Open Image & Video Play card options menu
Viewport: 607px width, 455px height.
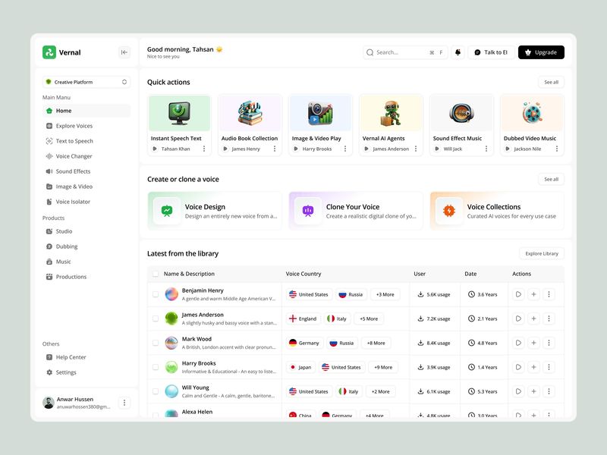pos(345,149)
